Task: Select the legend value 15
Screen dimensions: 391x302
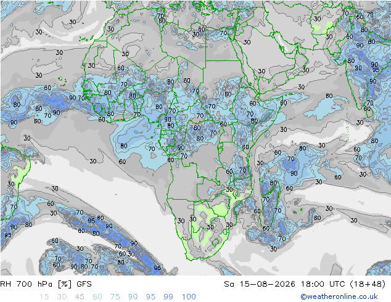Action: click(x=44, y=296)
